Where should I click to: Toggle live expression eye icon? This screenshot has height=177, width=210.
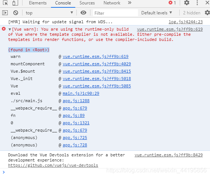pos(83,13)
